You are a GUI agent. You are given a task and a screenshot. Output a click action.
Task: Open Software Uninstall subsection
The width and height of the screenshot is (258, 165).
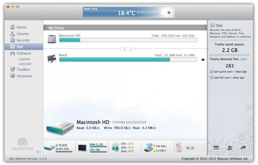click(x=25, y=64)
